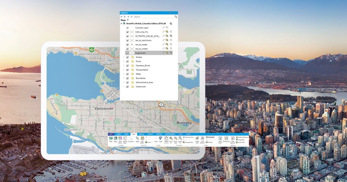The width and height of the screenshot is (347, 182).
Task: Edit the style of the bcgeocoder layer
Action: 163,53
